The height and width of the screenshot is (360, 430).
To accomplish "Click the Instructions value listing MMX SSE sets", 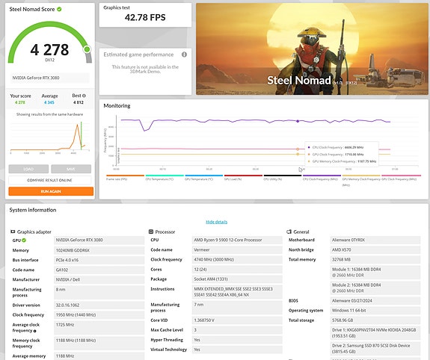I will tap(237, 292).
